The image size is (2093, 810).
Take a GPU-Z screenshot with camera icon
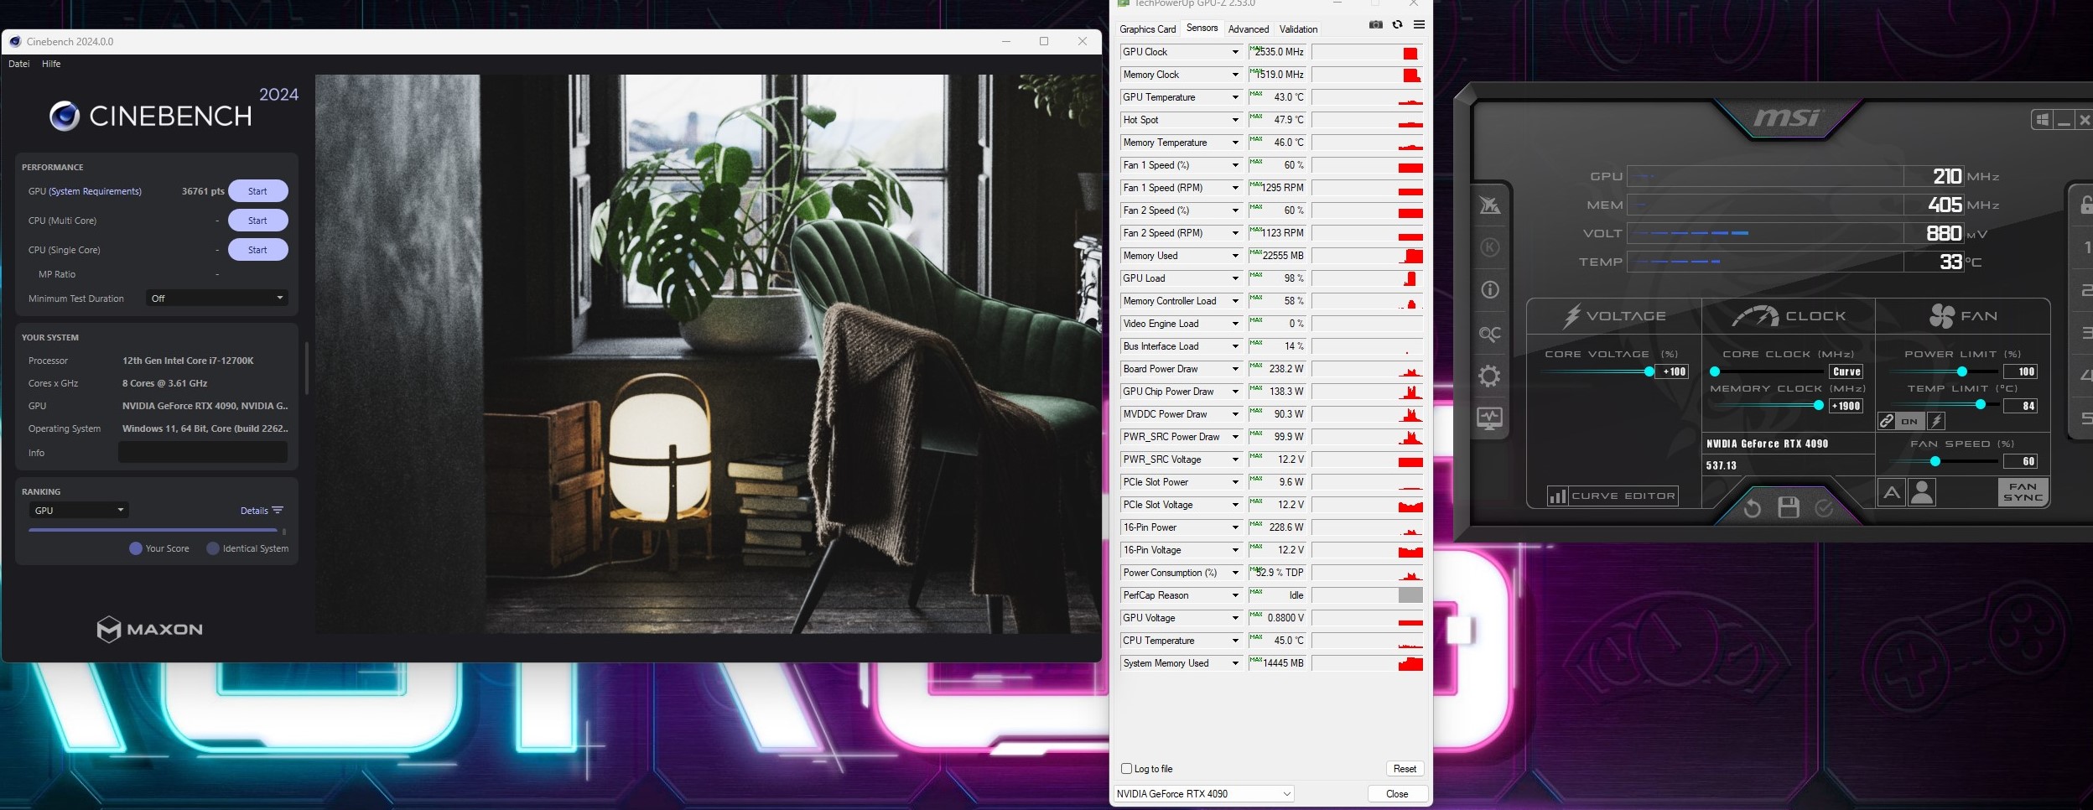click(x=1375, y=24)
